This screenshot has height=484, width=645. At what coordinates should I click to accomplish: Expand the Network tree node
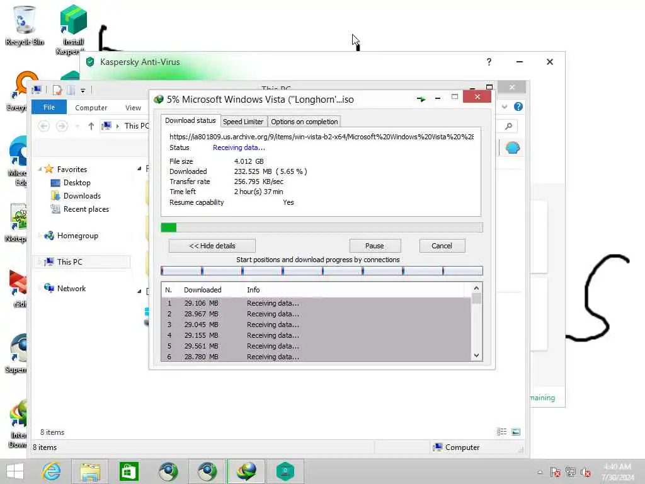click(40, 289)
